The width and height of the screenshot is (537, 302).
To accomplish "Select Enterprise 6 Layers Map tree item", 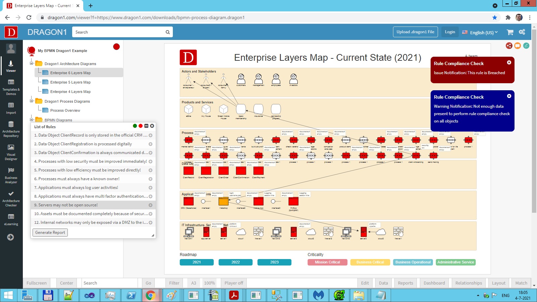I will click(x=79, y=73).
